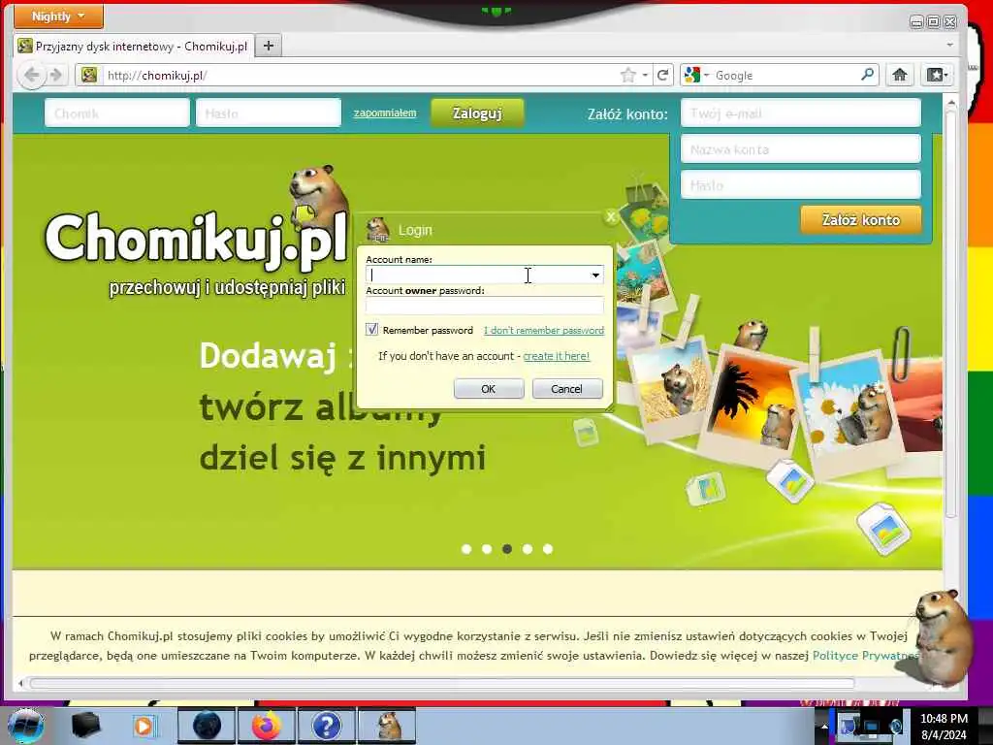The image size is (993, 745).
Task: Click the back navigation arrow
Action: [31, 76]
